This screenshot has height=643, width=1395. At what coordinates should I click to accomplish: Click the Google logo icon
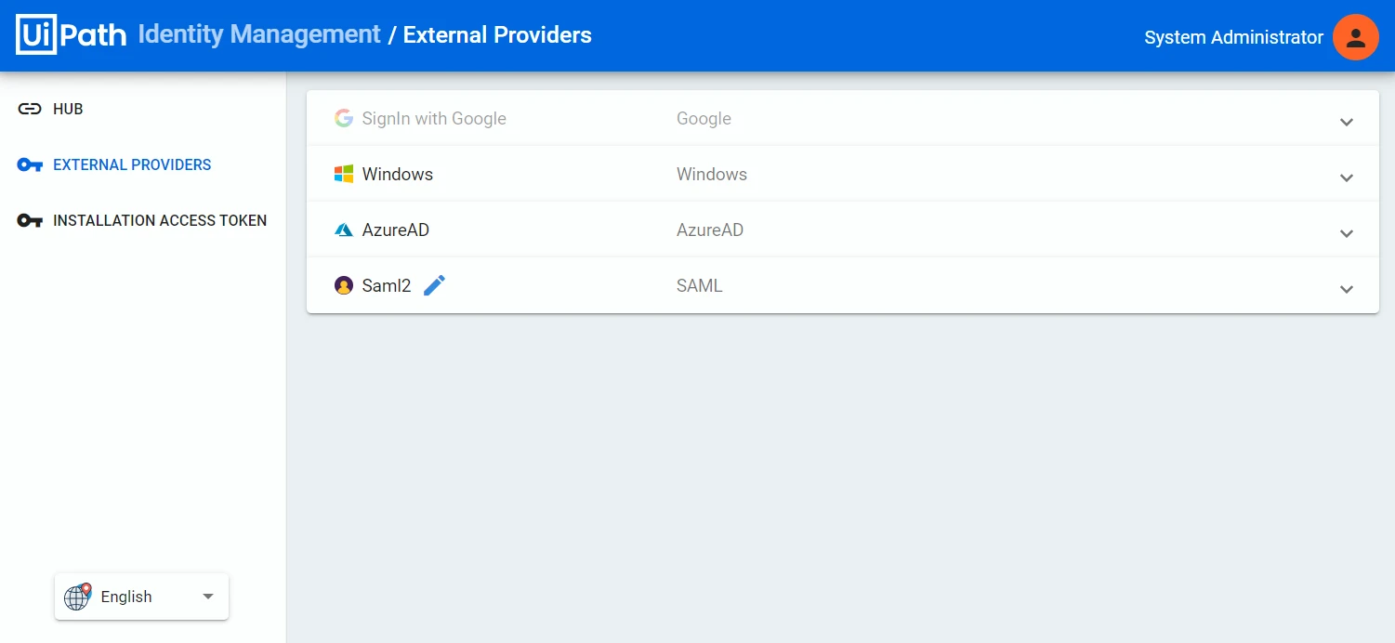(x=344, y=118)
